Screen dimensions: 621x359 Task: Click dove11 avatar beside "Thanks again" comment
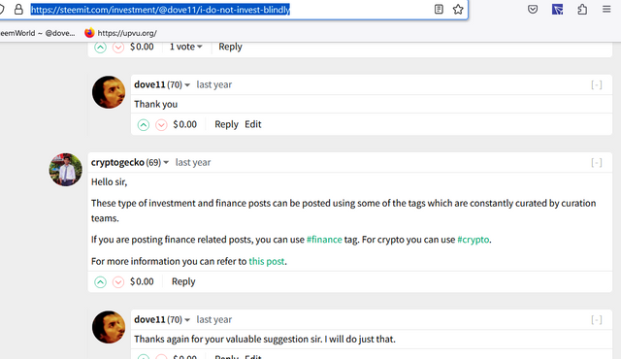[109, 327]
